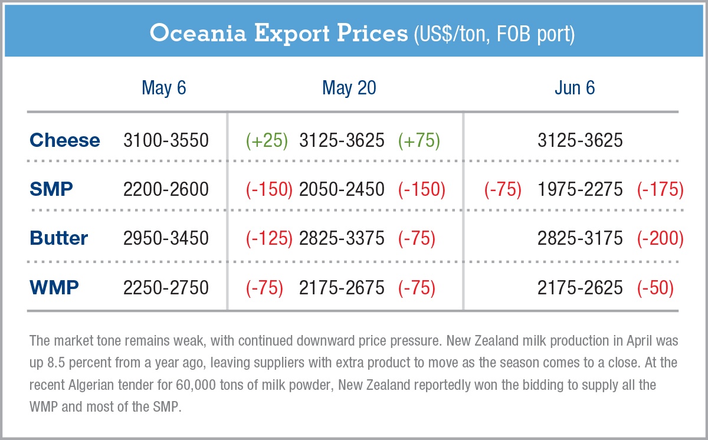Viewport: 708px width, 440px height.
Task: Select the May 20 column header
Action: [349, 88]
